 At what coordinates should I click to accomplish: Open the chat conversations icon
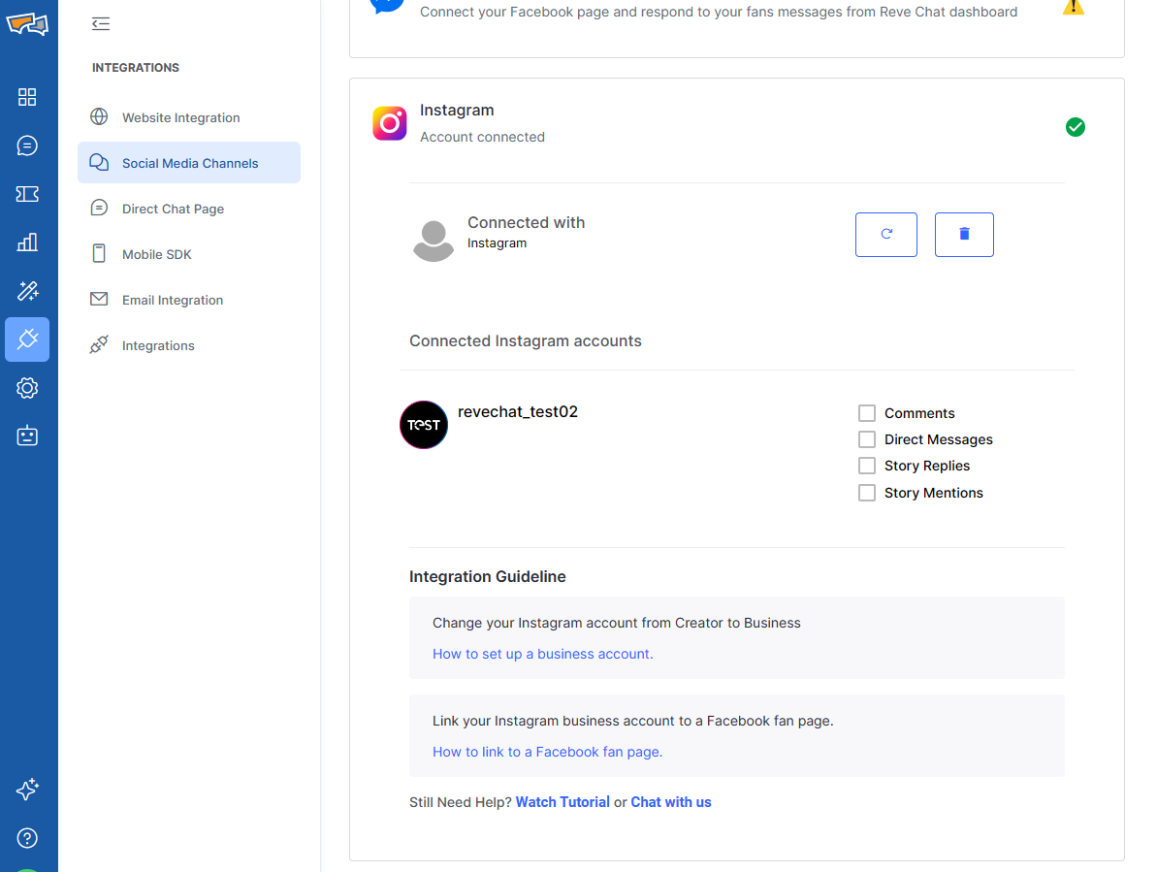tap(27, 145)
